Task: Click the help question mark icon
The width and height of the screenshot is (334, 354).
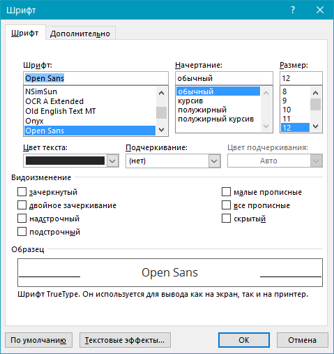Action: point(293,10)
